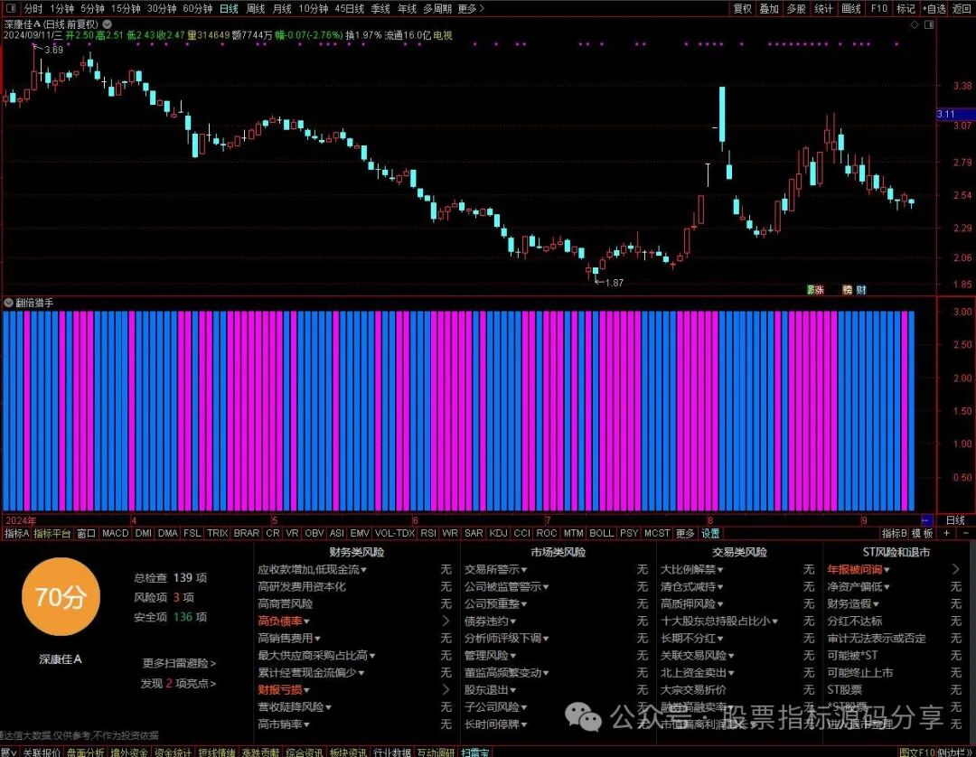Add to watchlist via +自选
This screenshot has height=757, width=976.
coord(934,9)
